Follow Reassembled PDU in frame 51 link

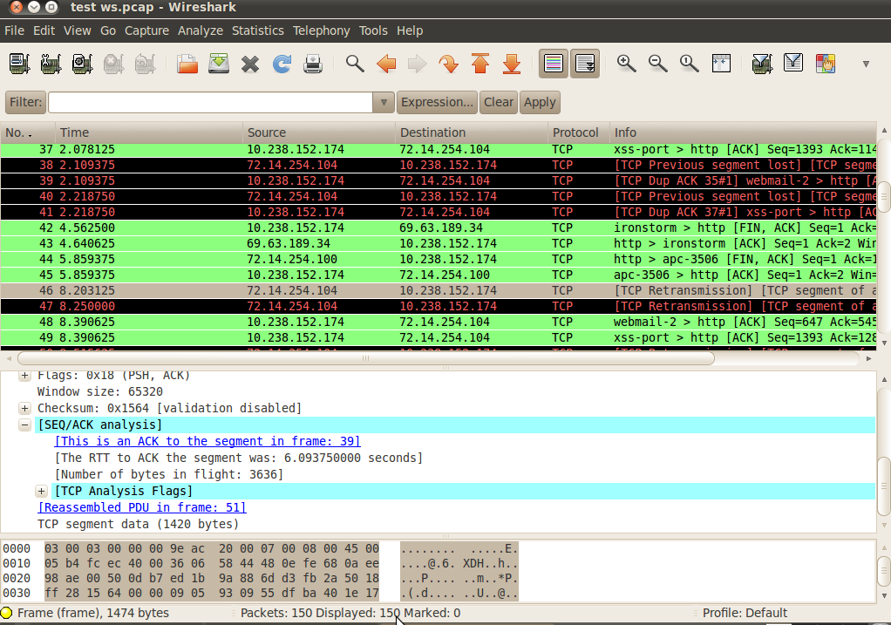click(x=142, y=507)
